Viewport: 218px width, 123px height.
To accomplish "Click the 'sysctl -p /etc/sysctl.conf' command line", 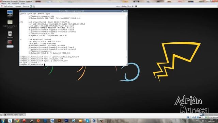I will pyautogui.click(x=44, y=61).
